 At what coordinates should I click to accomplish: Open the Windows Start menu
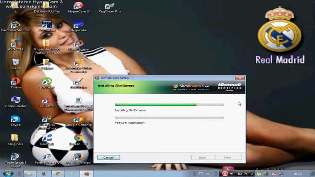tap(8, 174)
